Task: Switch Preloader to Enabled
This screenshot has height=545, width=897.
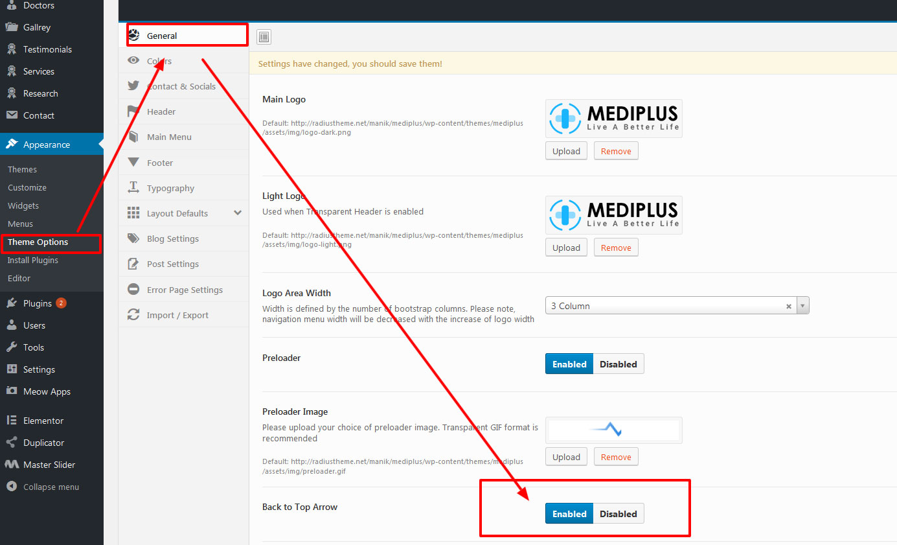Action: [569, 364]
